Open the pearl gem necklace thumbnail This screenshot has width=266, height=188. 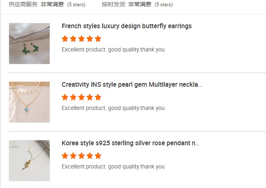click(29, 102)
